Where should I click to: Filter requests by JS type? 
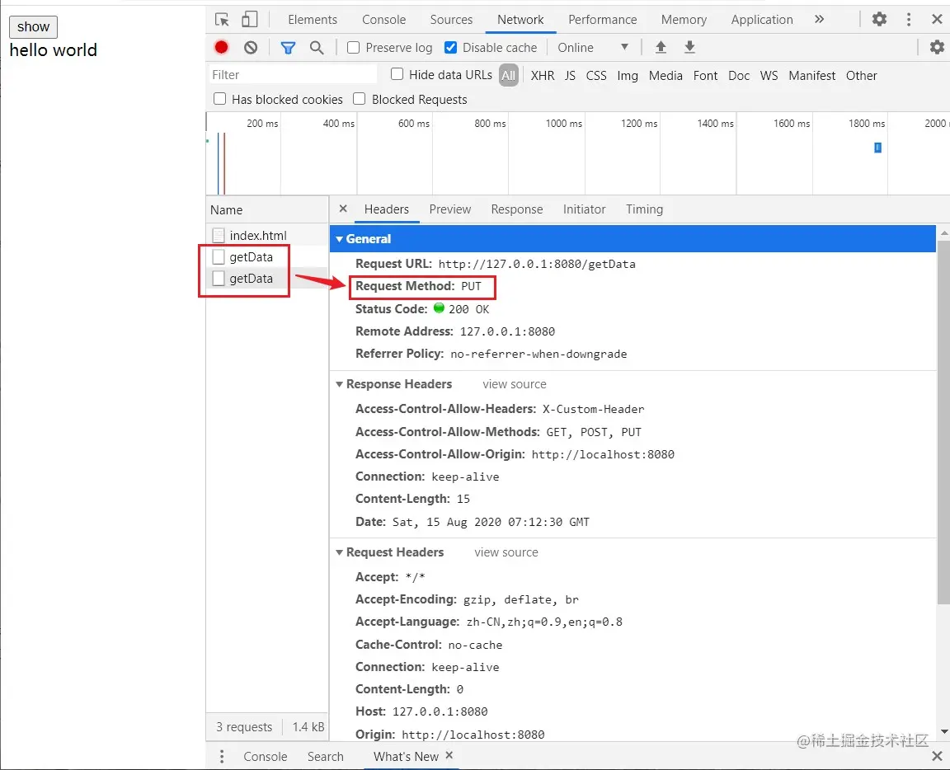click(570, 75)
